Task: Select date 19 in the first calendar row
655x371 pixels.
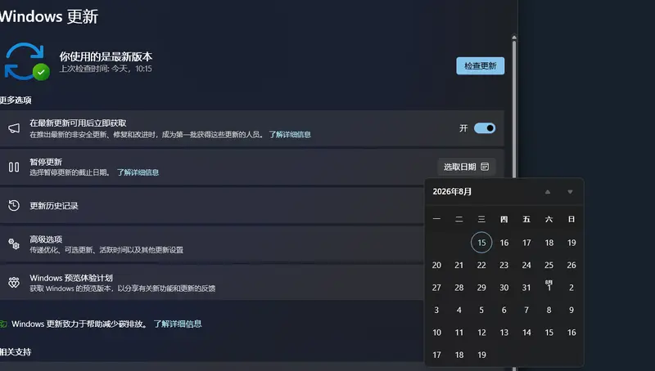Action: pos(571,243)
